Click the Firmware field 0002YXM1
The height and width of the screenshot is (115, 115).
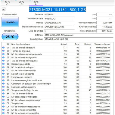click(59, 14)
